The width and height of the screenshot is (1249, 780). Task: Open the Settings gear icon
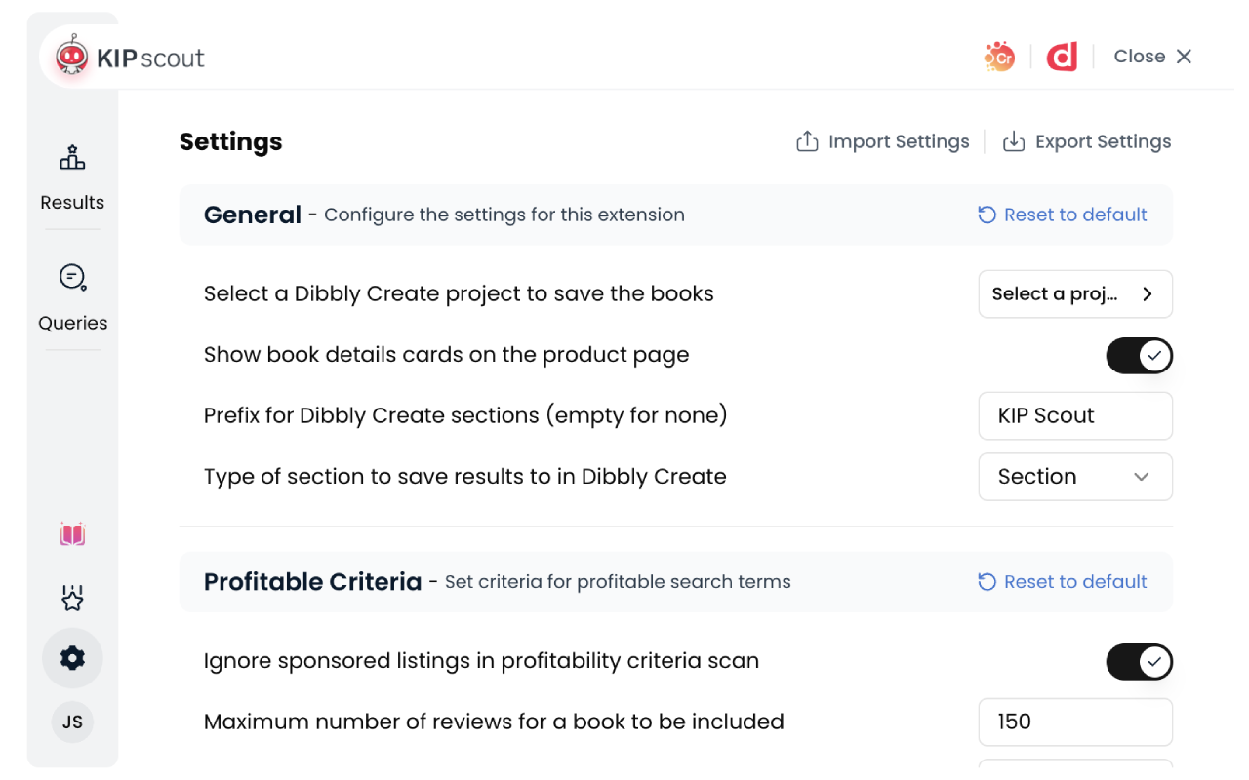[x=72, y=659]
